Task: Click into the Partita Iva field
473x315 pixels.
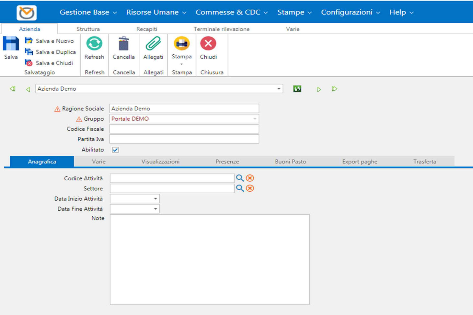Action: tap(184, 139)
